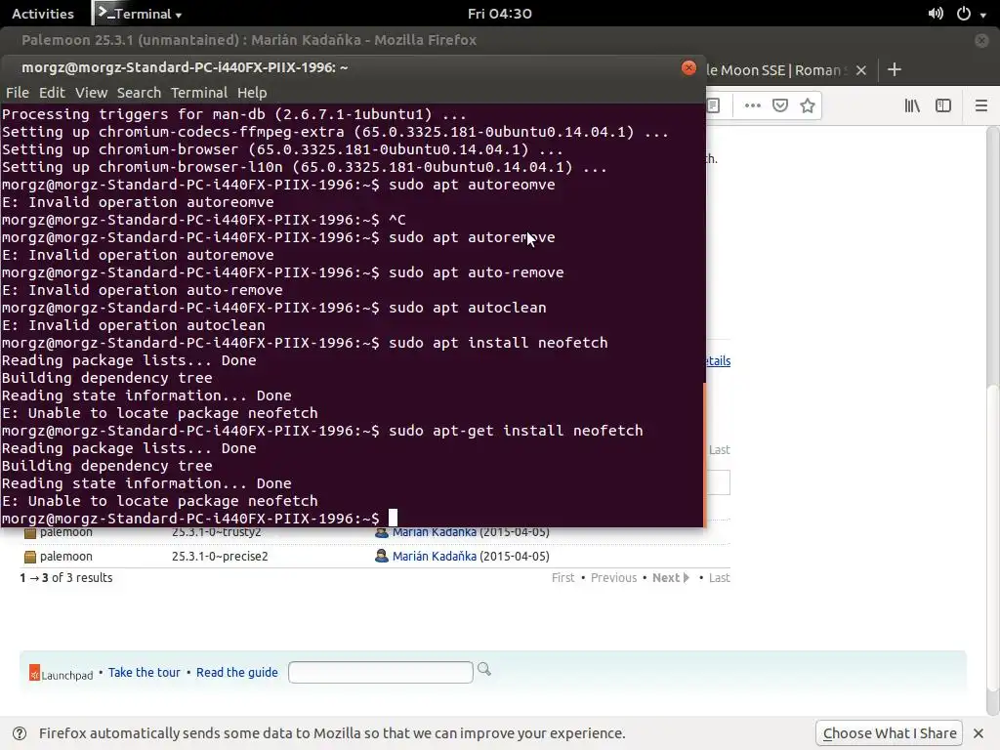Screen dimensions: 1000x750
Task: Open the Activities overview
Action: point(43,14)
